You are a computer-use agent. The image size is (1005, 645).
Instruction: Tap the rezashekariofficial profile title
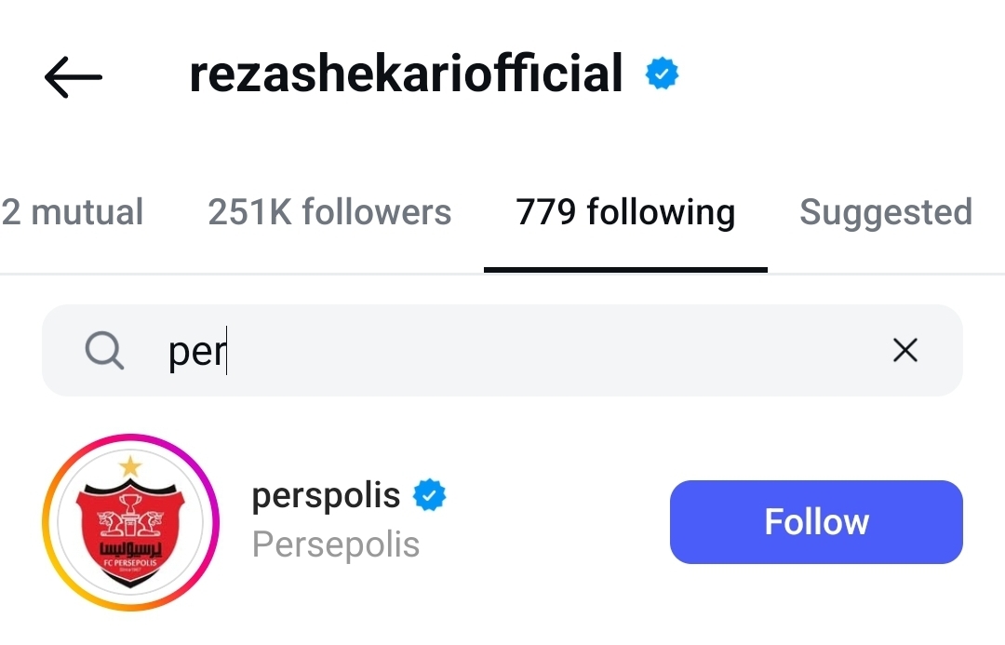point(406,74)
